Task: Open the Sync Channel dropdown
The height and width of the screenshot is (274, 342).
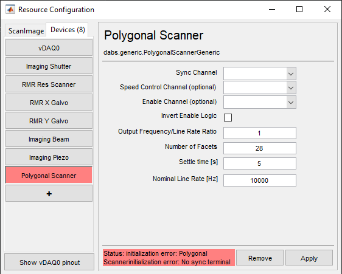Action: coord(260,74)
